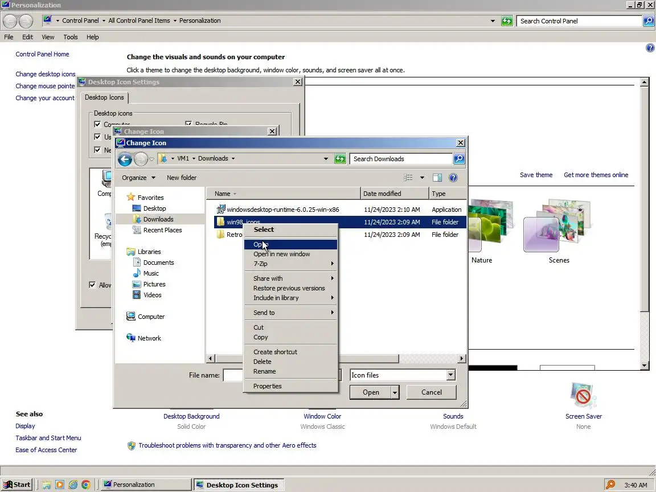This screenshot has height=492, width=656.
Task: Select the windowsdesktop-runtime application file
Action: point(282,210)
